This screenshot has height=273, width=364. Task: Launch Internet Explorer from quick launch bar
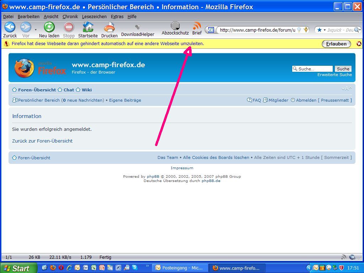[x=69, y=268]
